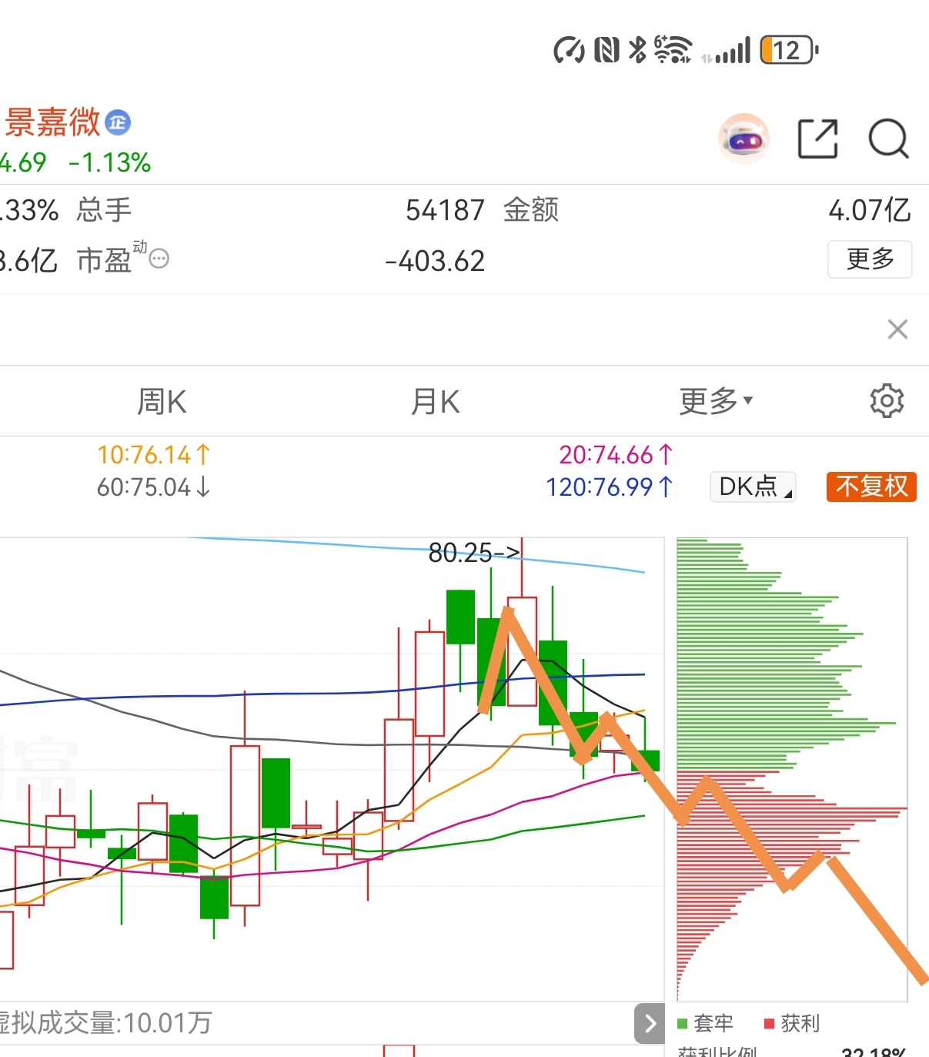The width and height of the screenshot is (929, 1057).
Task: Toggle the 获利 legend marker
Action: coord(769,1023)
